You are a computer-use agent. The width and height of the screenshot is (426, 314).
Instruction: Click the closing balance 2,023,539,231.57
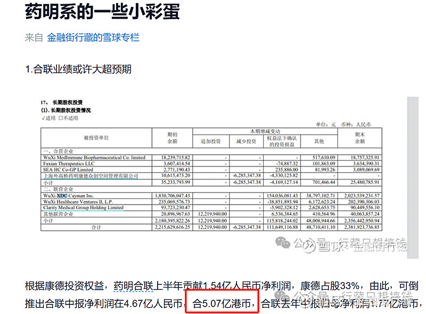362,196
